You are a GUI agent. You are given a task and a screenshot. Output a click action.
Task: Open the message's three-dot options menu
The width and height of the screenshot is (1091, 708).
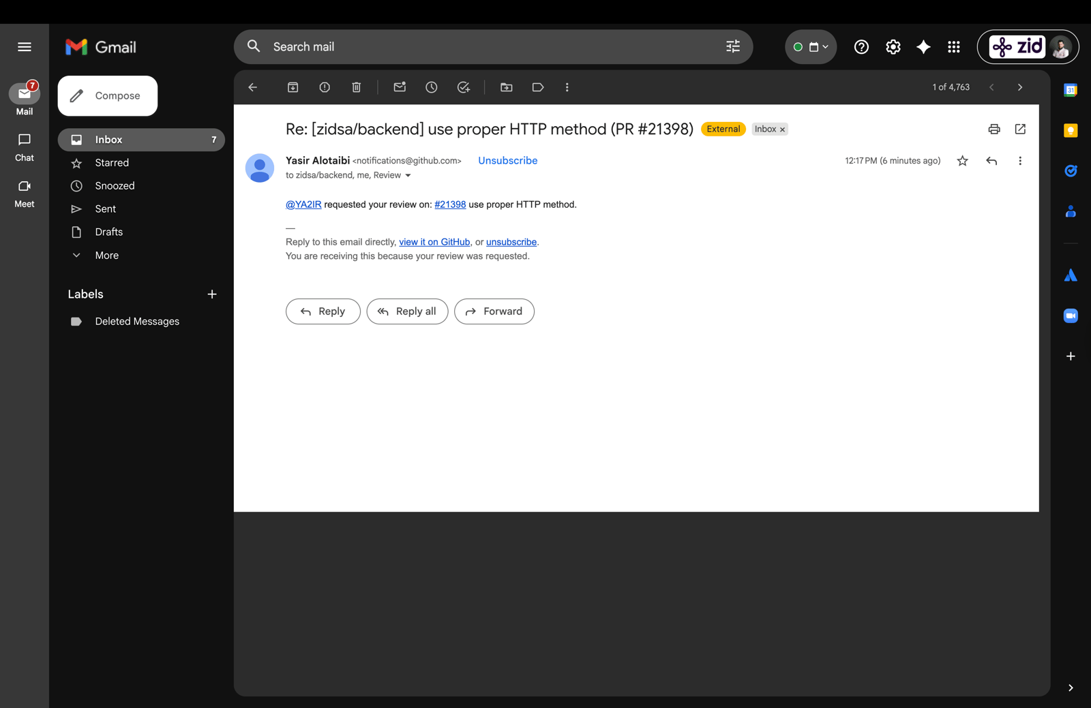click(1020, 161)
